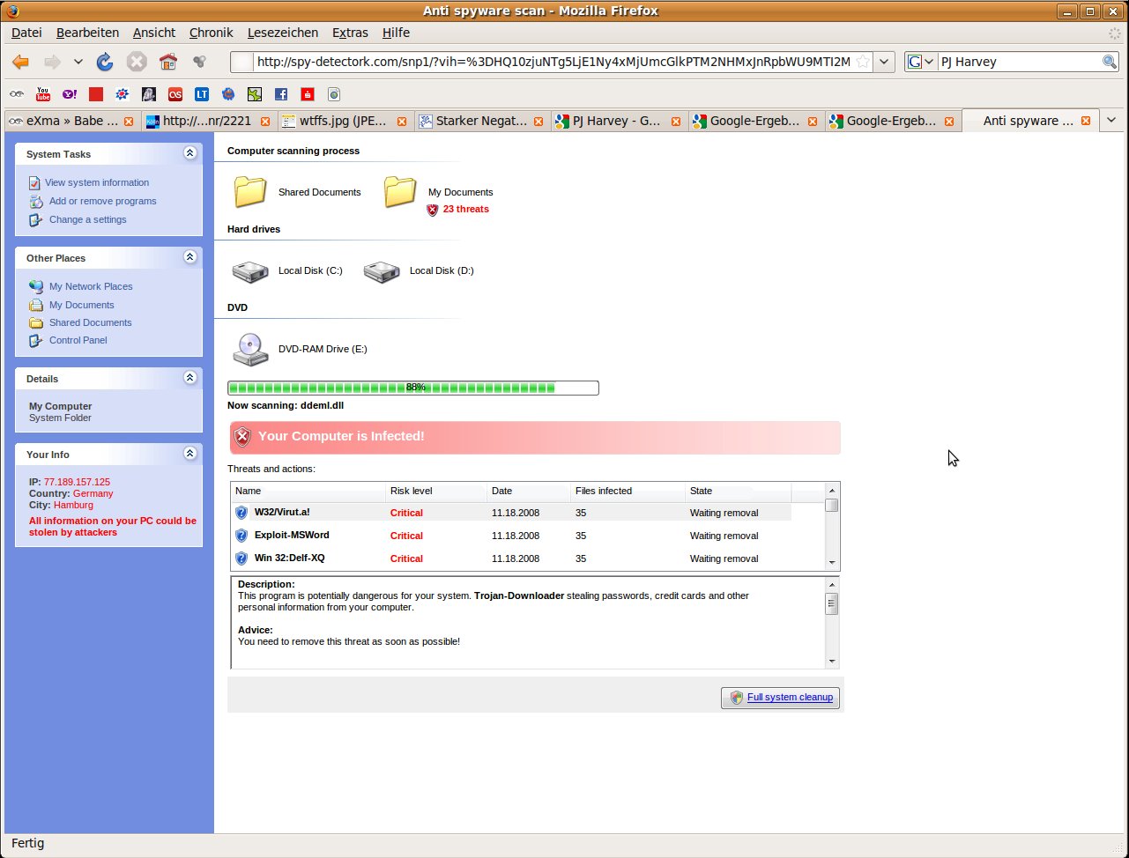This screenshot has height=858, width=1129.
Task: Click the Hilfe menu
Action: [396, 33]
